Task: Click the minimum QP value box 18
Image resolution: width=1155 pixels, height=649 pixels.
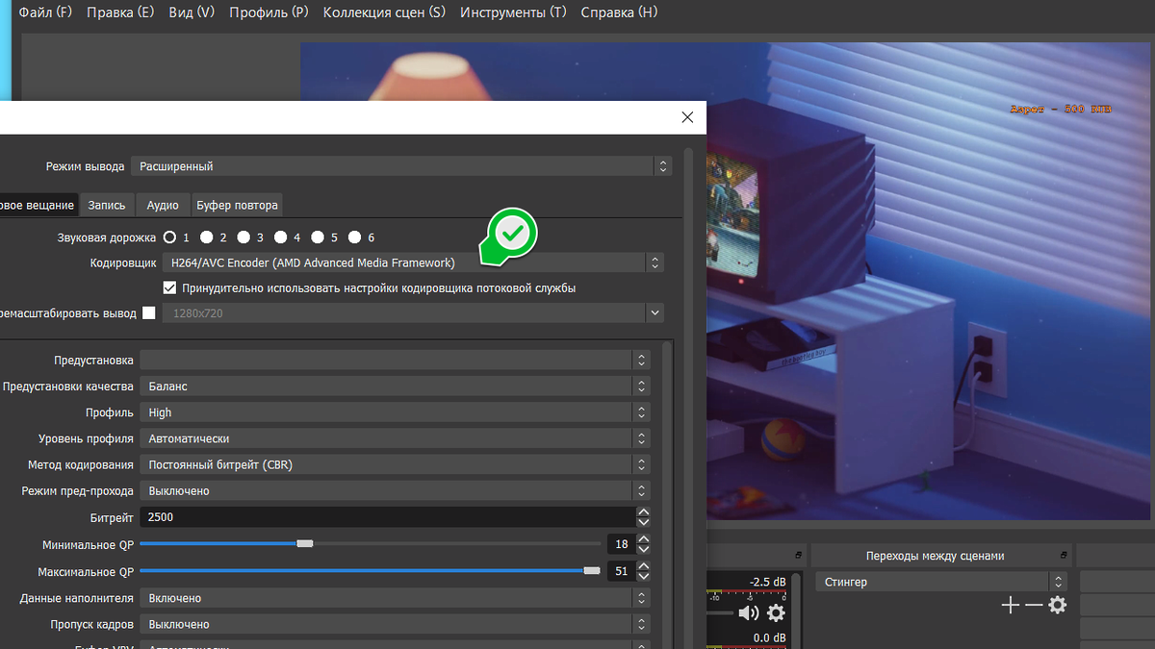Action: (x=620, y=544)
